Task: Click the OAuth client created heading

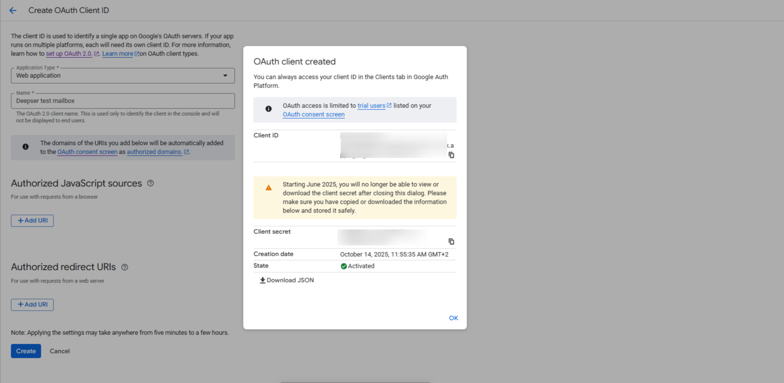Action: click(x=295, y=62)
